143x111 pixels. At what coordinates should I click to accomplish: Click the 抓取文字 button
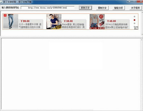pos(85,8)
